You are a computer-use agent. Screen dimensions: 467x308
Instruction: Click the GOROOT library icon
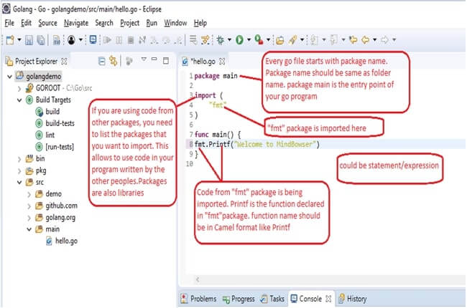pyautogui.click(x=29, y=88)
